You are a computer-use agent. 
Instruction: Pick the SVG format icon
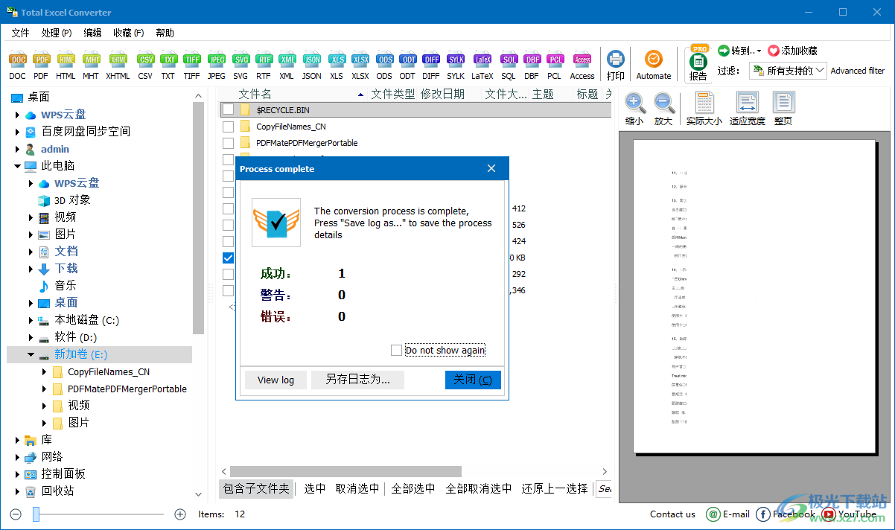click(241, 66)
